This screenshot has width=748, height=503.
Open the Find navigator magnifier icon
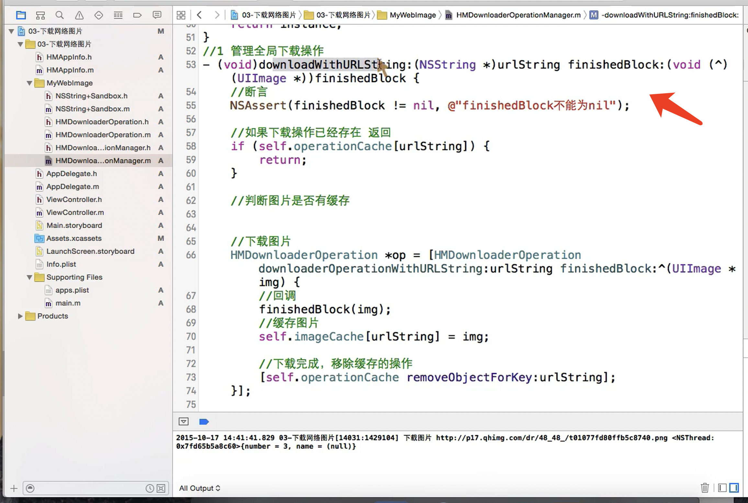coord(60,15)
